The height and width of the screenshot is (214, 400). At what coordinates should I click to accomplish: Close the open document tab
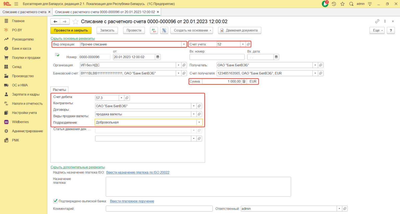click(158, 12)
